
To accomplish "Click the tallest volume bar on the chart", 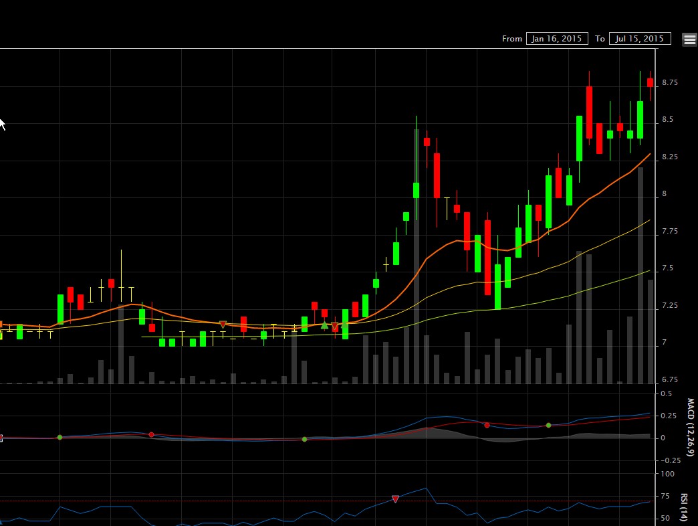I will click(x=417, y=256).
